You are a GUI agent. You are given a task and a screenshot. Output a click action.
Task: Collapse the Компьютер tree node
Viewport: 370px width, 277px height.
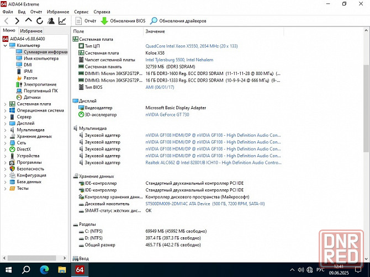[x=5, y=45]
